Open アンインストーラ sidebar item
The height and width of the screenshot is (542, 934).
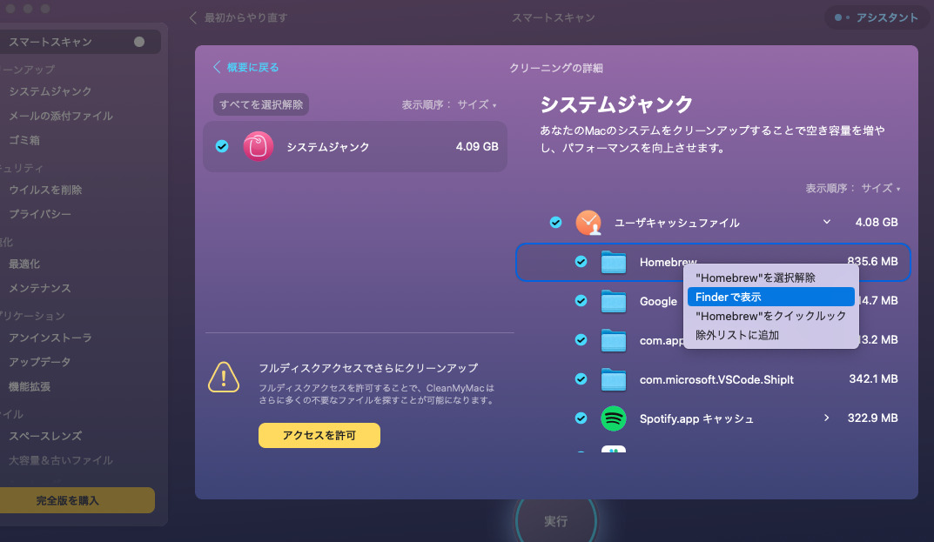tap(50, 338)
